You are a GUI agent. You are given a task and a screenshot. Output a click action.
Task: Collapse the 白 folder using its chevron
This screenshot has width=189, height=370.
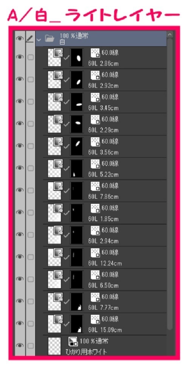[x=39, y=39]
